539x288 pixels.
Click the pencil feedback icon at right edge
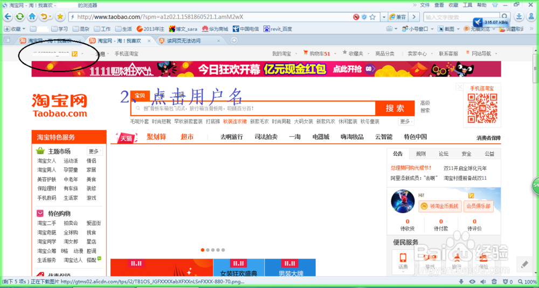tap(524, 264)
